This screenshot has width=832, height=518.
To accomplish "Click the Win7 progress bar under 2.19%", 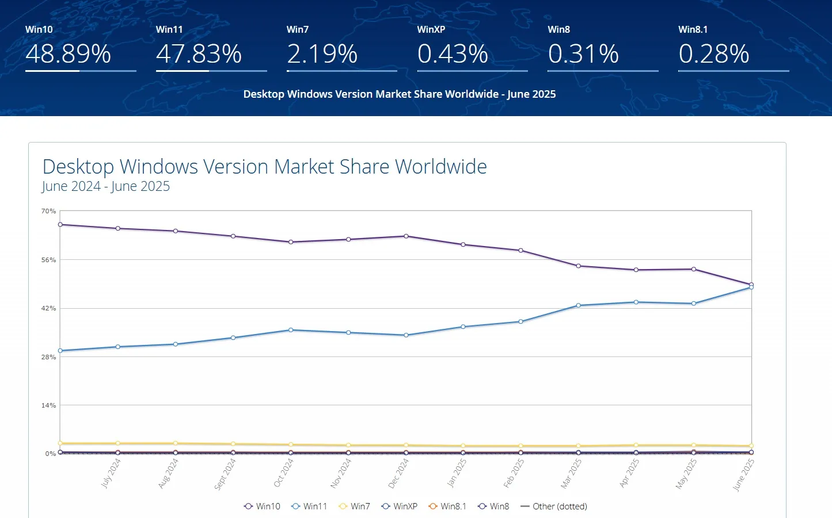I will point(342,71).
